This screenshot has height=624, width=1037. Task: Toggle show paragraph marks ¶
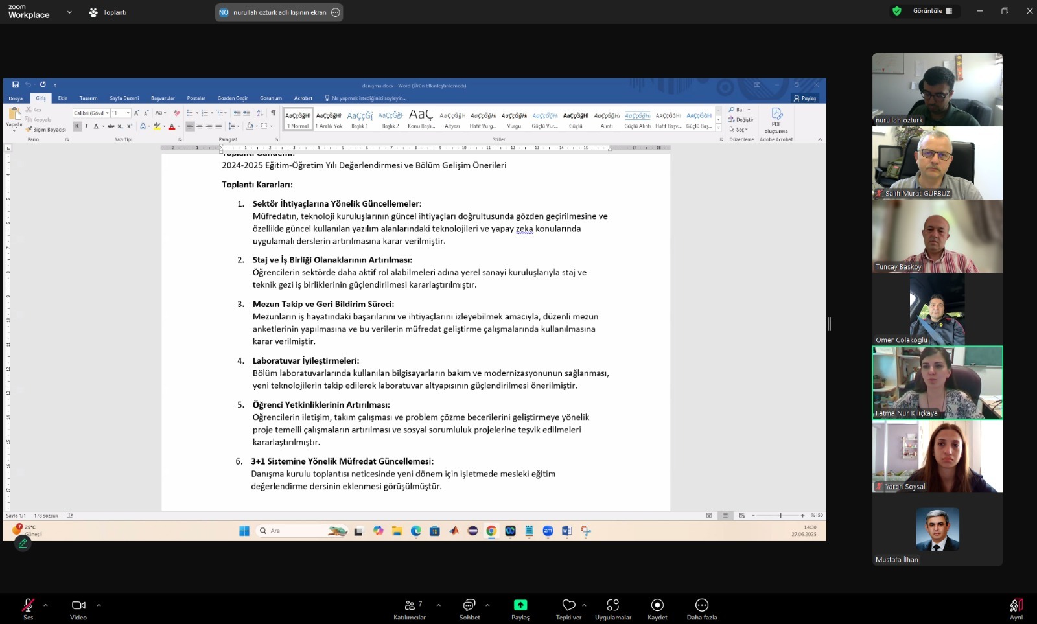pos(273,113)
